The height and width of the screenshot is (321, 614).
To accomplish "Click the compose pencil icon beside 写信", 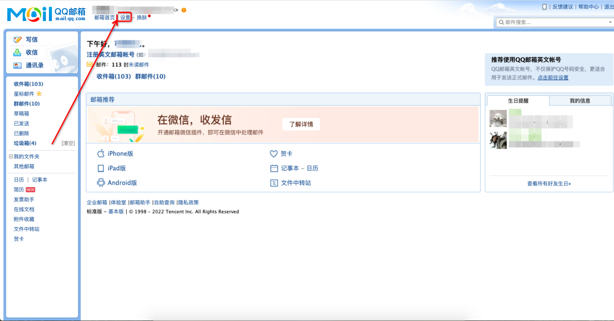I will [x=18, y=39].
